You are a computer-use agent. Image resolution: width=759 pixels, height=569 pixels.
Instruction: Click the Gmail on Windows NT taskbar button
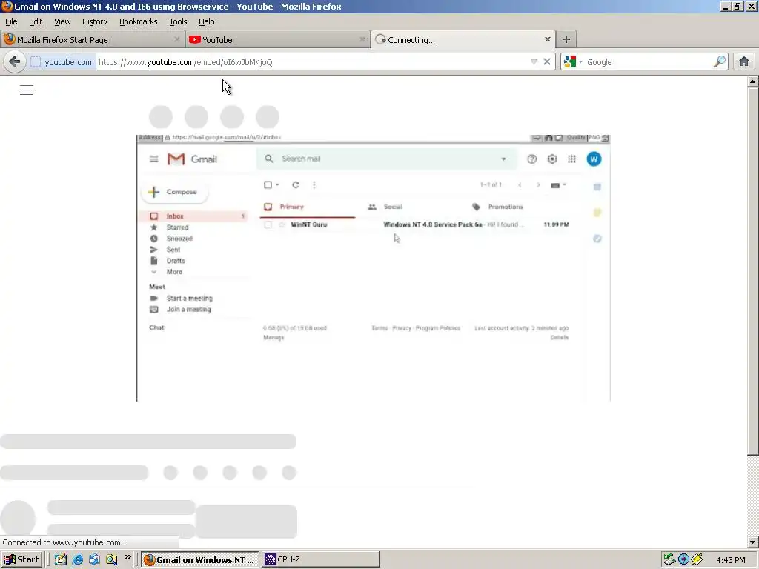click(x=200, y=560)
